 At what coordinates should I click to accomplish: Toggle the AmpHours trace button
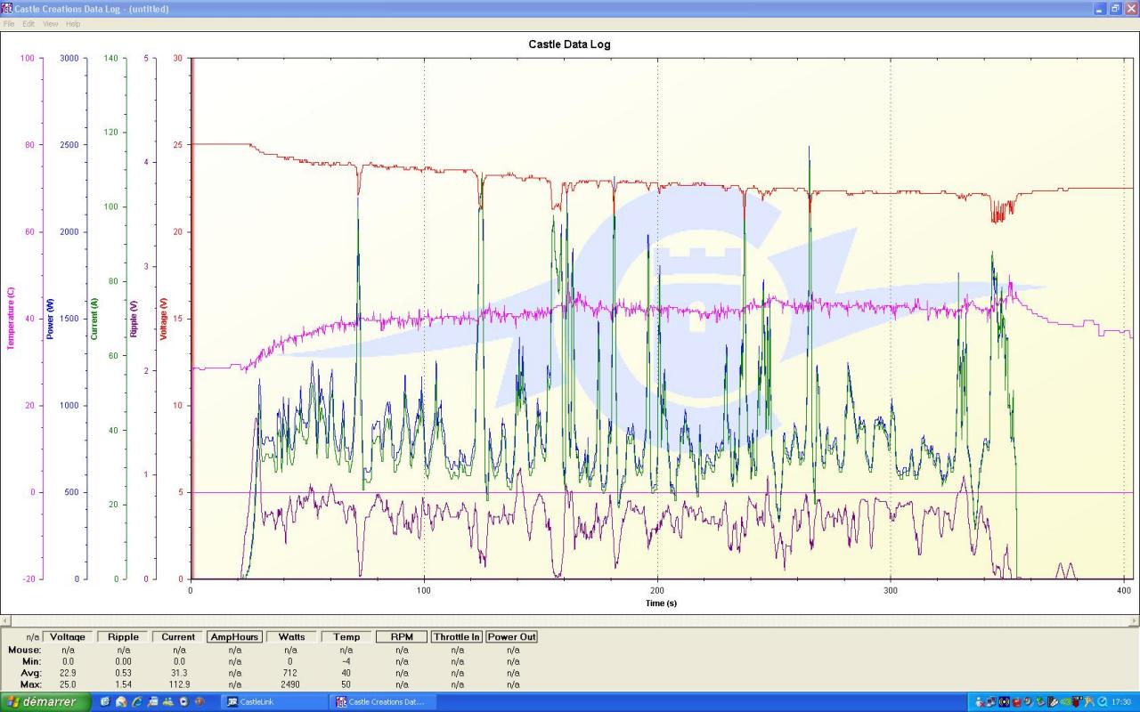(234, 637)
